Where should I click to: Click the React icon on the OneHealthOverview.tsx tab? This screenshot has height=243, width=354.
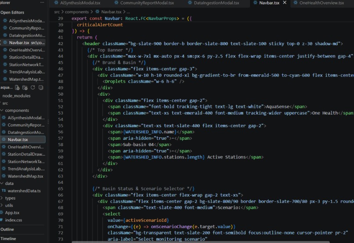[x=296, y=3]
